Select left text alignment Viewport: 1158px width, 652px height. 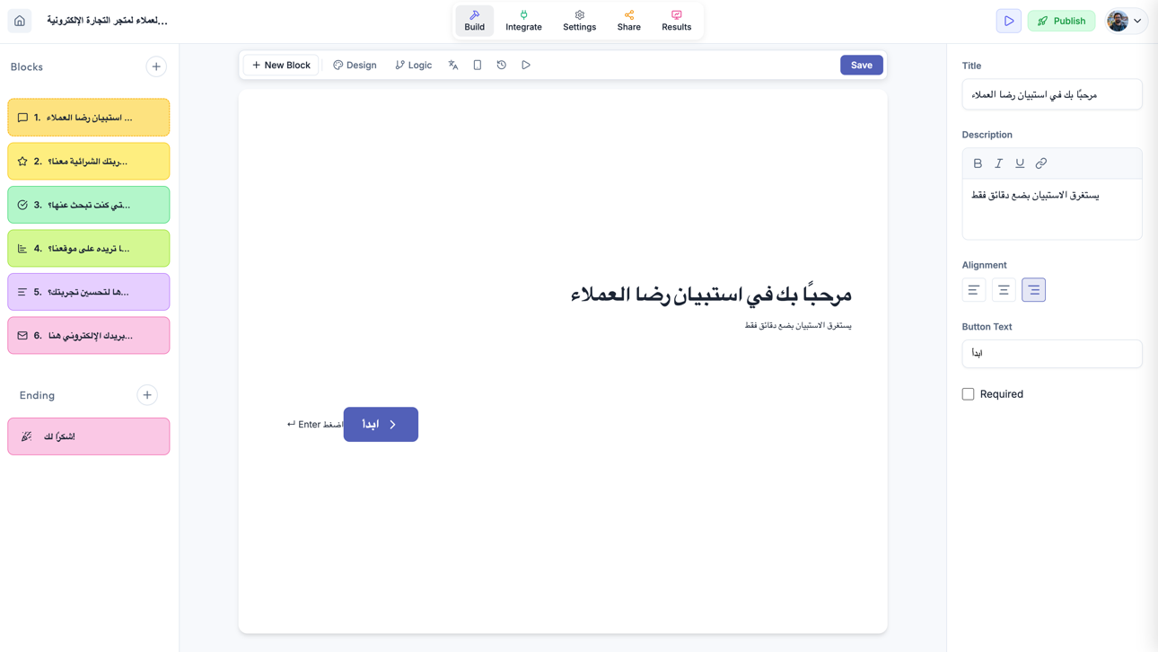(973, 289)
